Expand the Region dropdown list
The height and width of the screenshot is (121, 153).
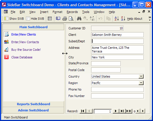tap(141, 83)
